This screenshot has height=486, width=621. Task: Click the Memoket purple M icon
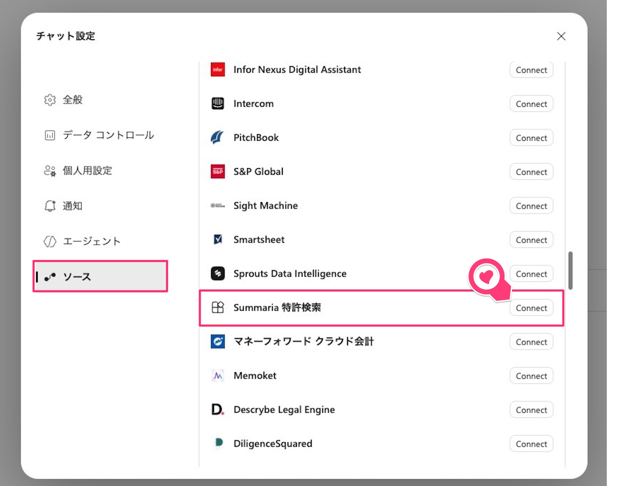[x=218, y=375]
